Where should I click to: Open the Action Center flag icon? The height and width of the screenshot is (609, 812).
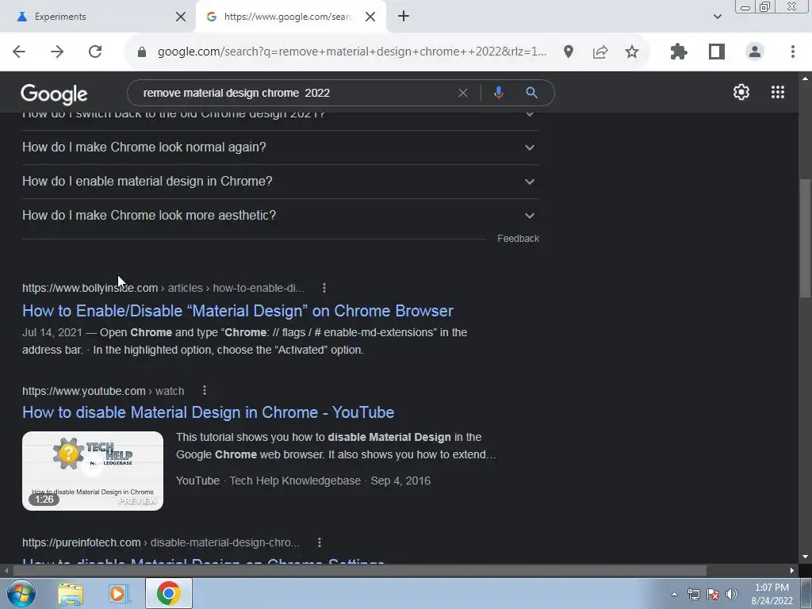pos(713,595)
